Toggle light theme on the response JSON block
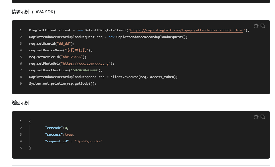The height and width of the screenshot is (167, 275). 256,117
